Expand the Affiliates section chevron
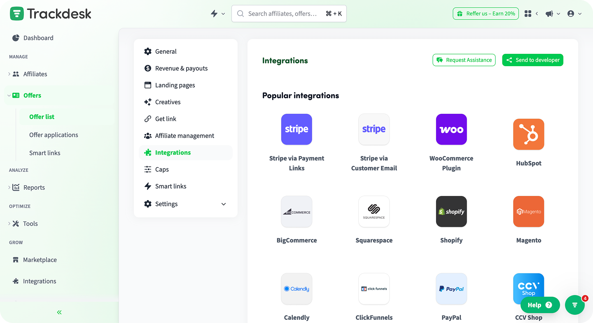This screenshot has height=323, width=593. (x=9, y=74)
